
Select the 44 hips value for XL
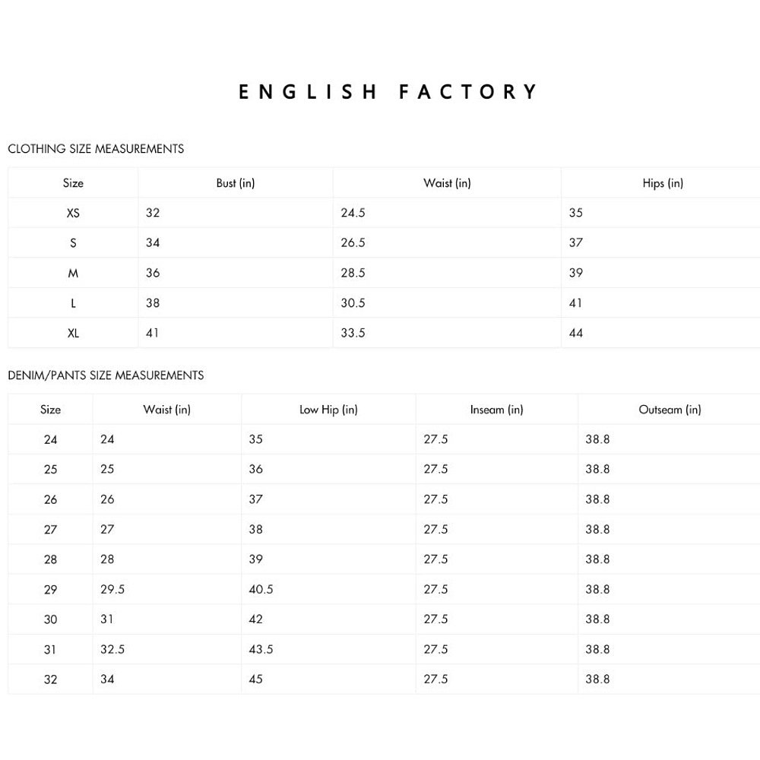coord(576,333)
